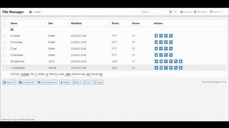Copy the sql folder

(166, 48)
